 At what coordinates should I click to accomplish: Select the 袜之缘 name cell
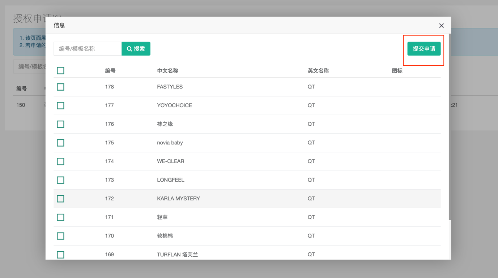tap(165, 124)
